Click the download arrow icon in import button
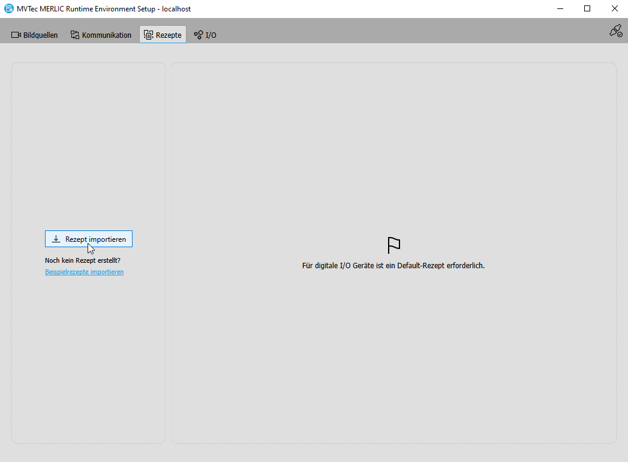This screenshot has width=628, height=462. tap(56, 239)
